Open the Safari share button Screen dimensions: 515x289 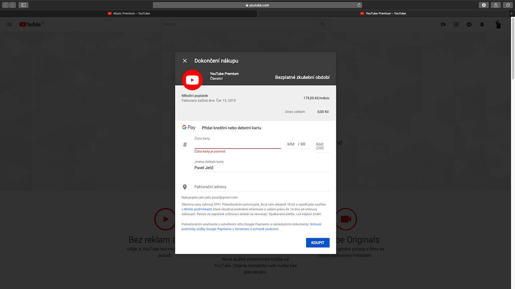(x=496, y=5)
